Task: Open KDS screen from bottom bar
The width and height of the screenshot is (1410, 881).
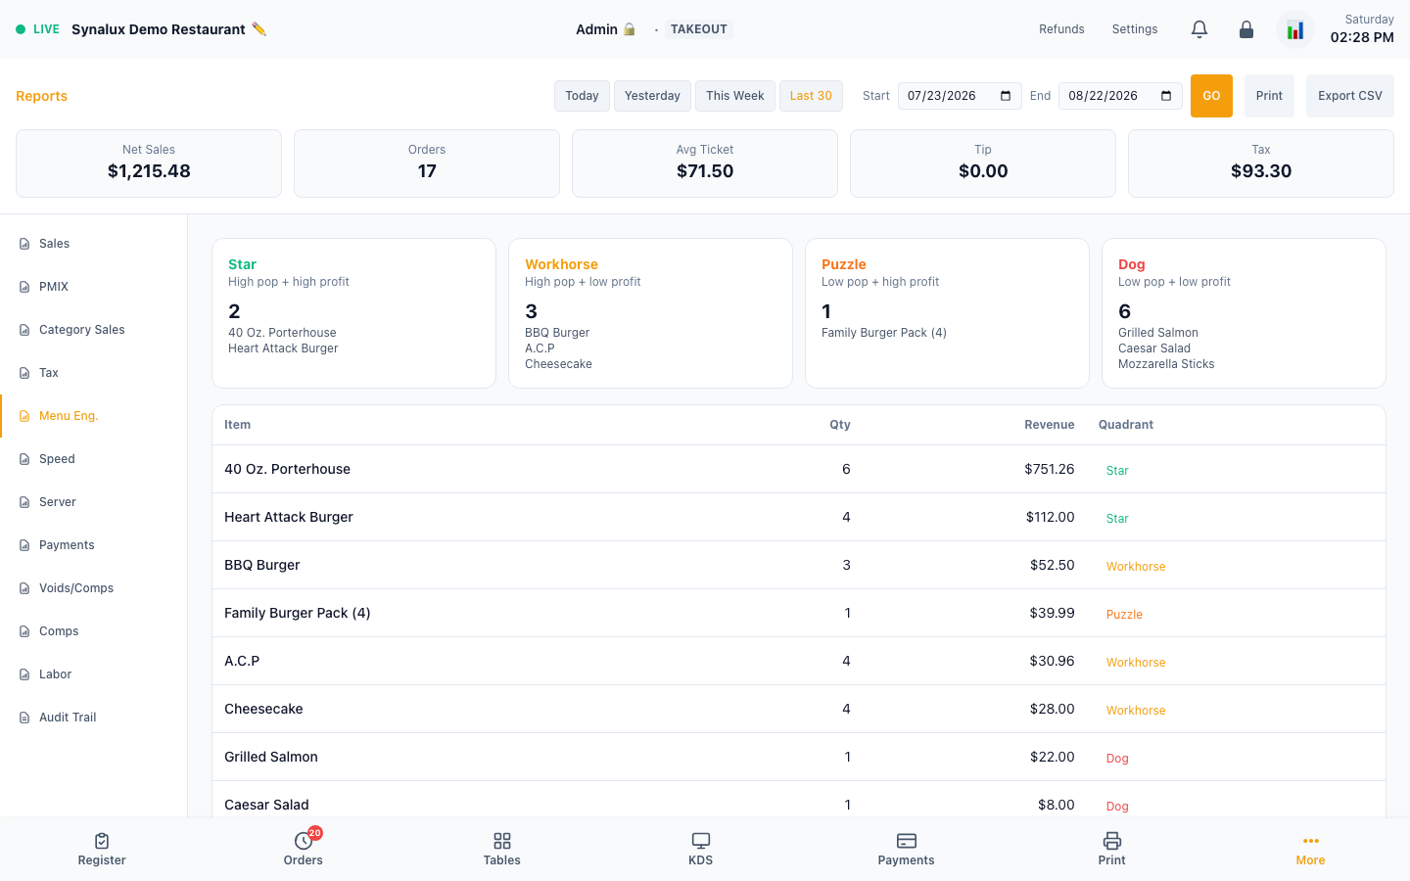Action: (701, 849)
